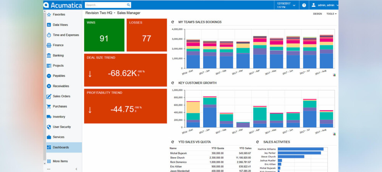The image size is (382, 172).
Task: Collapse the left navigation sidebar
Action: pos(76,169)
